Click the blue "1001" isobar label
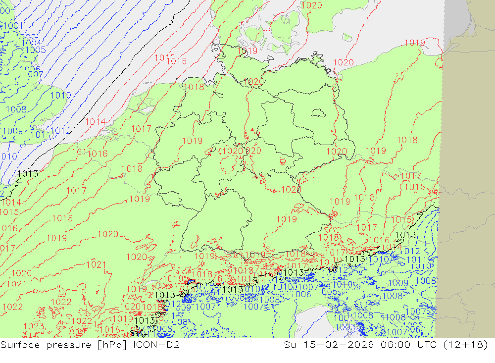The width and height of the screenshot is (495, 363). tap(13, 26)
